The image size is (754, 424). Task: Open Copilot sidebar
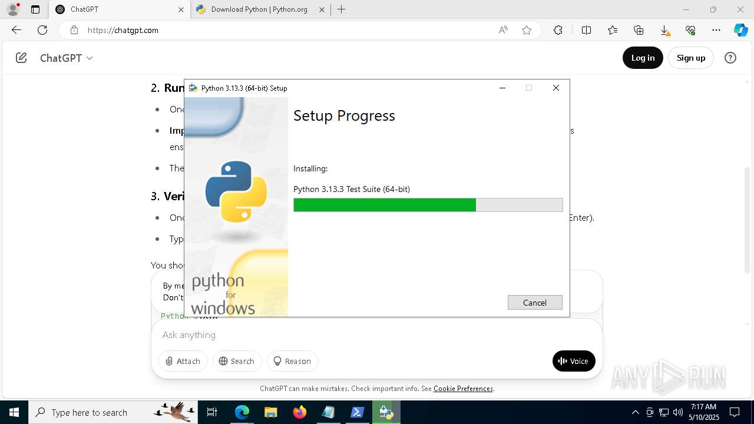740,30
